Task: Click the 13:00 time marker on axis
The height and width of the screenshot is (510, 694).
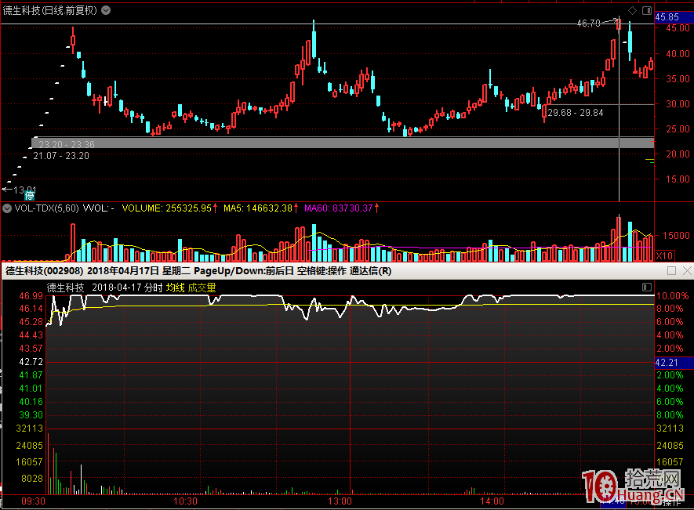Action: pyautogui.click(x=340, y=501)
